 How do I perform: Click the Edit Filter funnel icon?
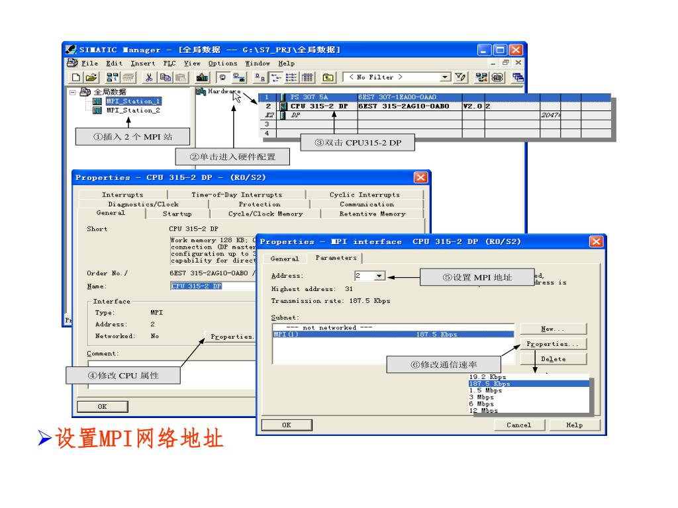point(461,77)
